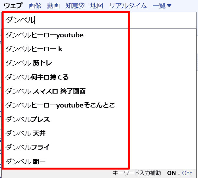This screenshot has height=178, width=198.
Task: Pick the ダンベルプレス suggestion
Action: click(28, 119)
